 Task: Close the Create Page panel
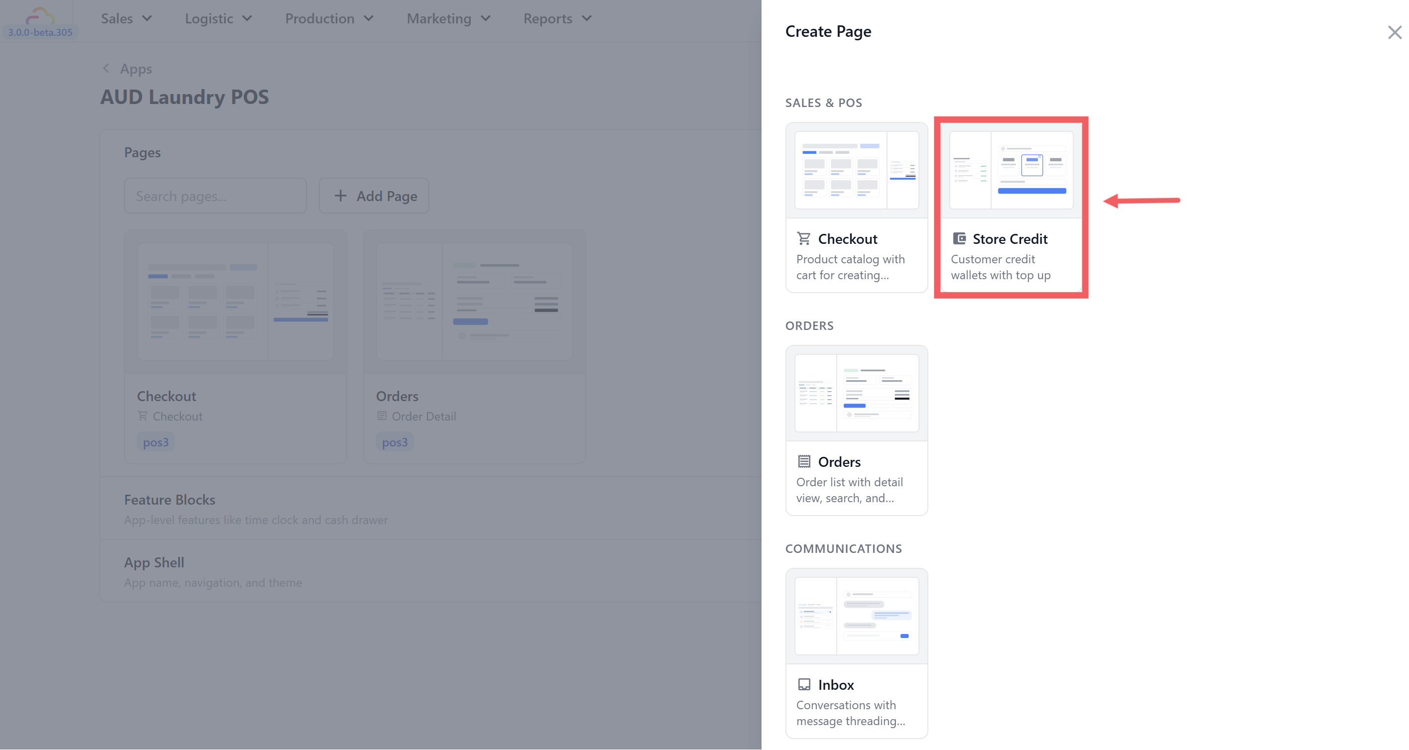pos(1394,32)
